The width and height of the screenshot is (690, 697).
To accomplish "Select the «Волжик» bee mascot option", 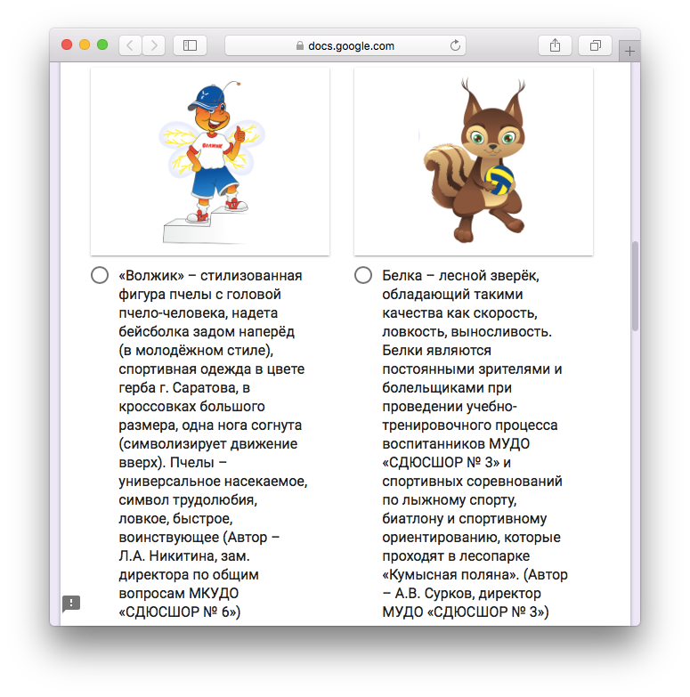I will [x=100, y=275].
